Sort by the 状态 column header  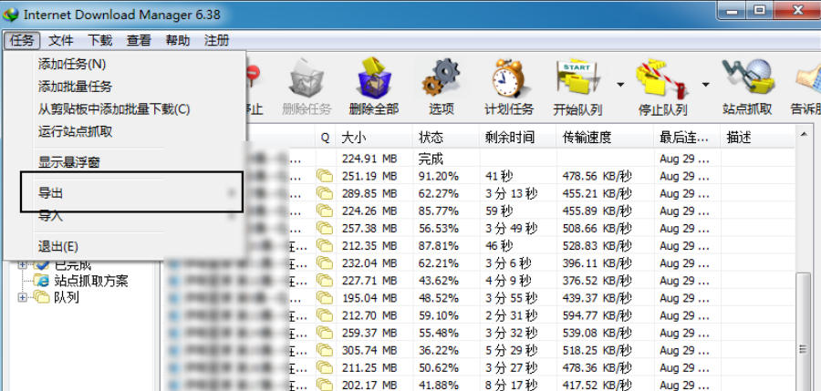point(445,138)
